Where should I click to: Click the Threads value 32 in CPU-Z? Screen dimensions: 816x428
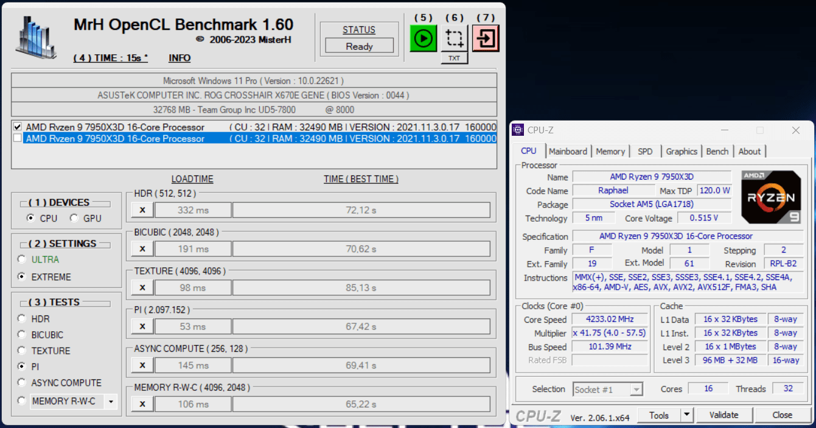pos(788,388)
